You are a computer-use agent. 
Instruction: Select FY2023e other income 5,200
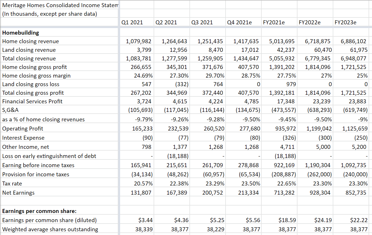359,147
